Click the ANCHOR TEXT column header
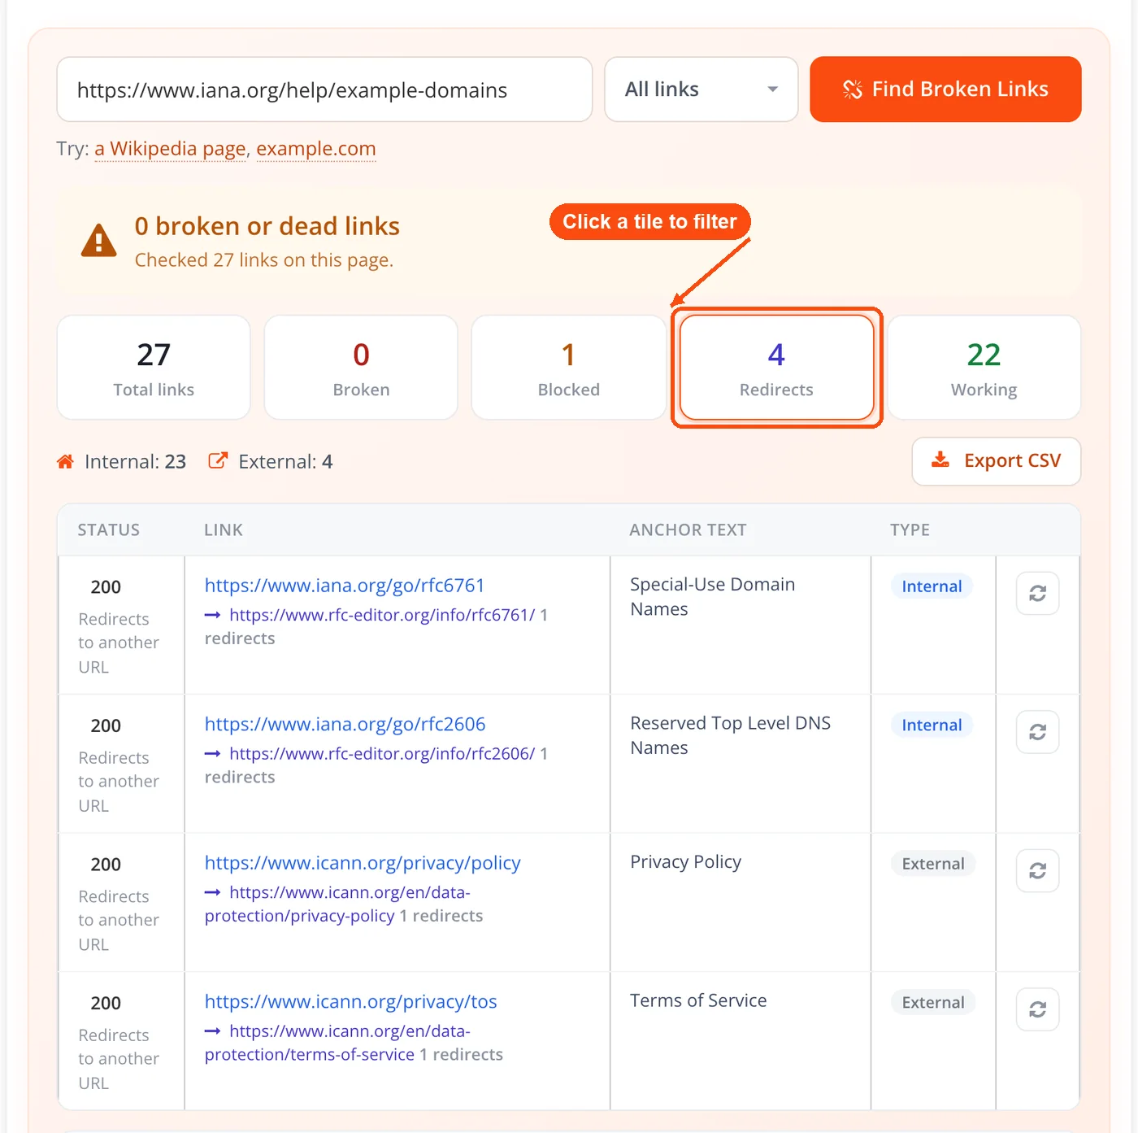The image size is (1138, 1133). click(688, 530)
